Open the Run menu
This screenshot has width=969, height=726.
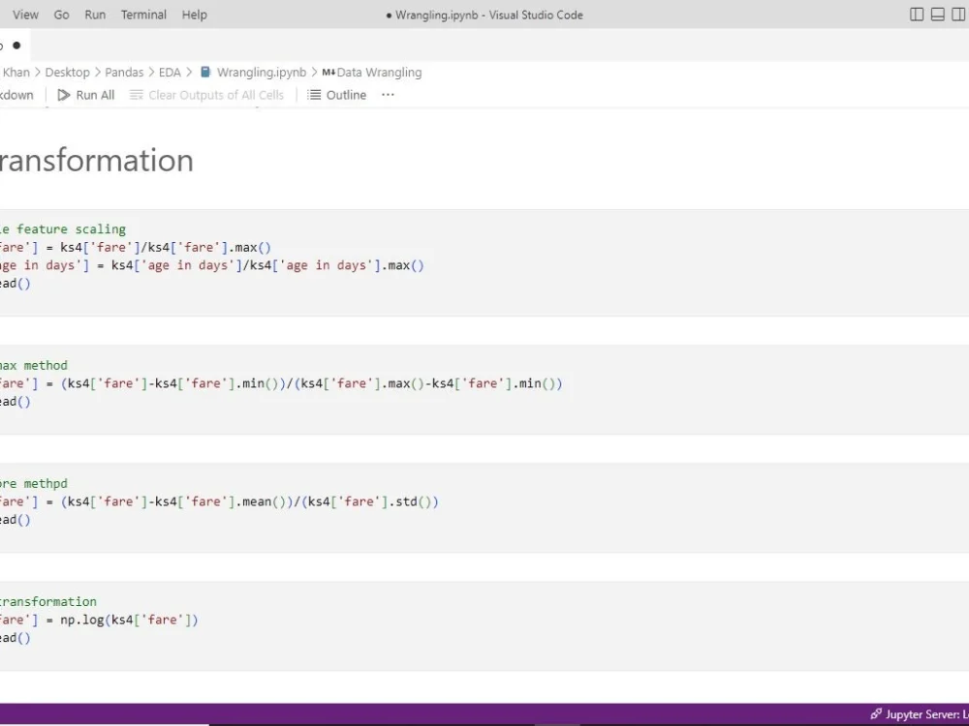click(94, 15)
